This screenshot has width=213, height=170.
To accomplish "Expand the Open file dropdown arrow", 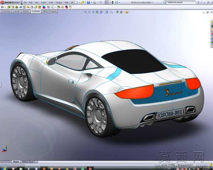I will click(x=85, y=3).
